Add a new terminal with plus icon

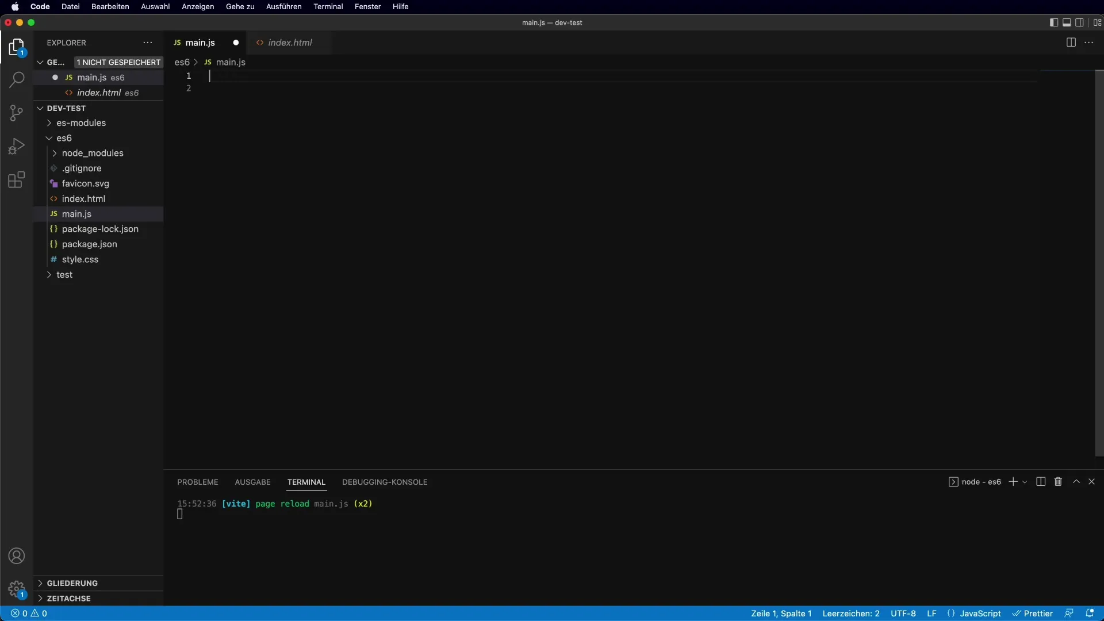click(1013, 482)
